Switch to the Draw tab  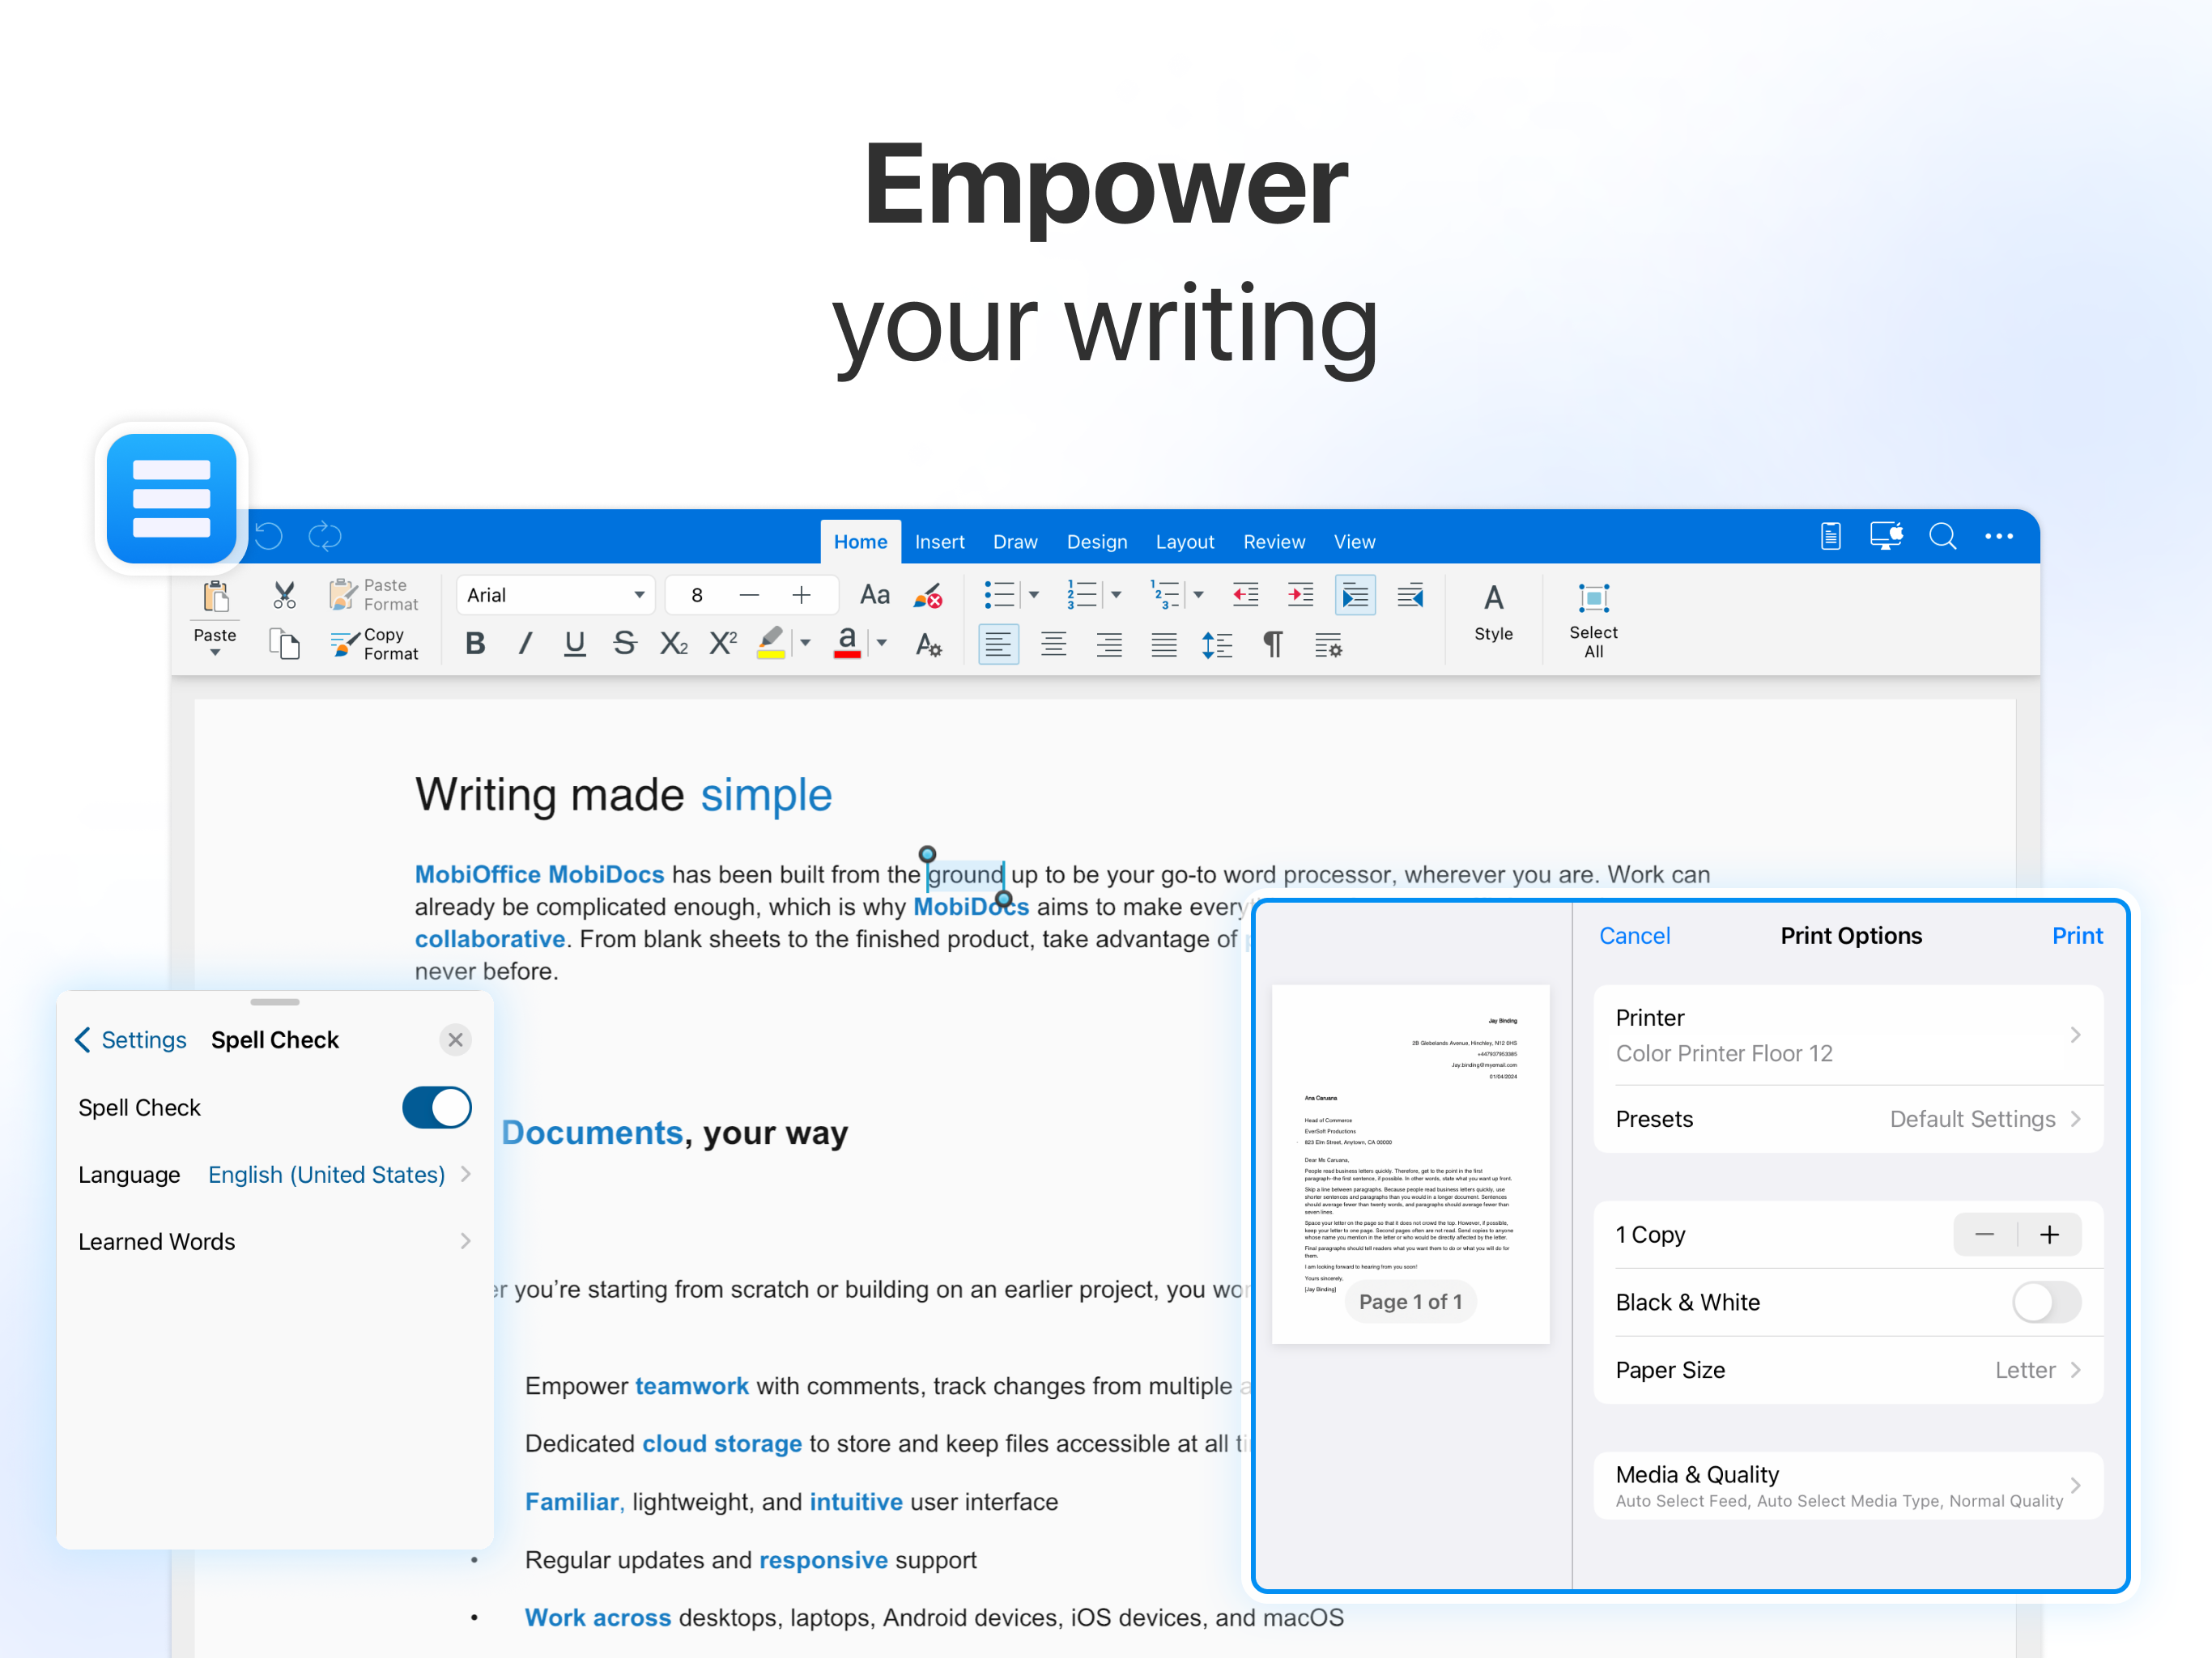tap(1015, 541)
